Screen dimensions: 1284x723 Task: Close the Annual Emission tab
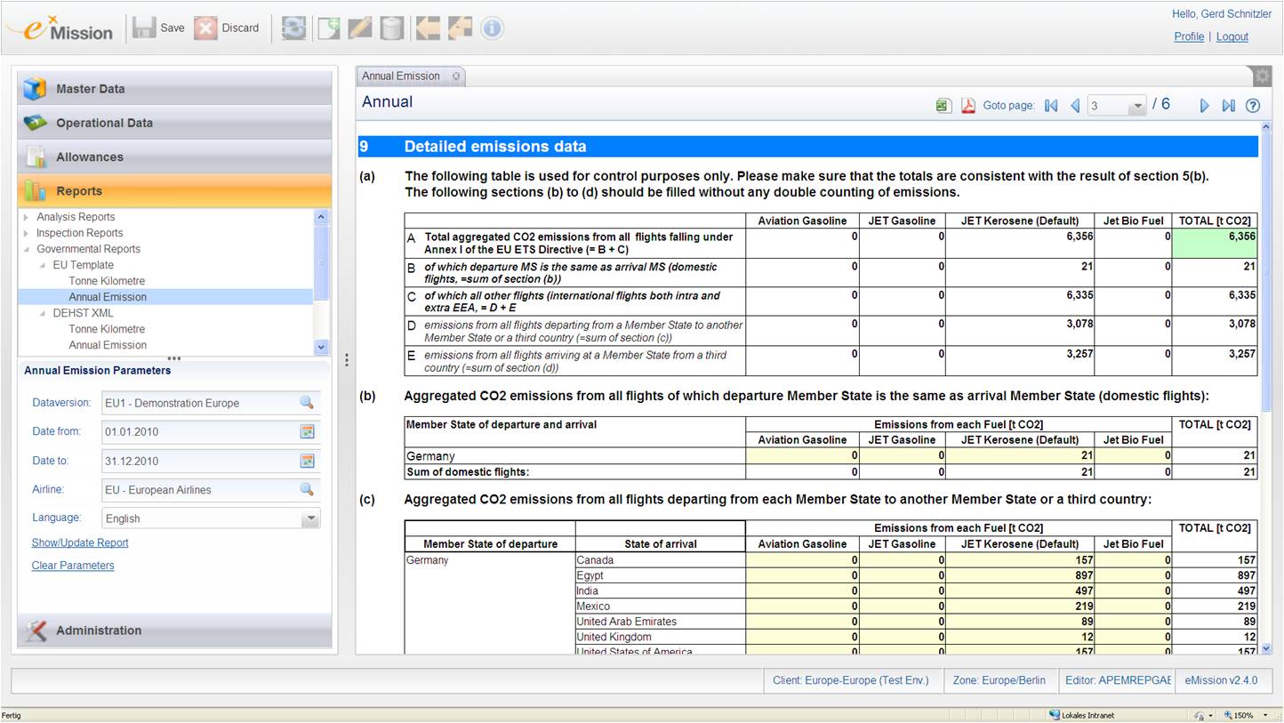tap(456, 76)
